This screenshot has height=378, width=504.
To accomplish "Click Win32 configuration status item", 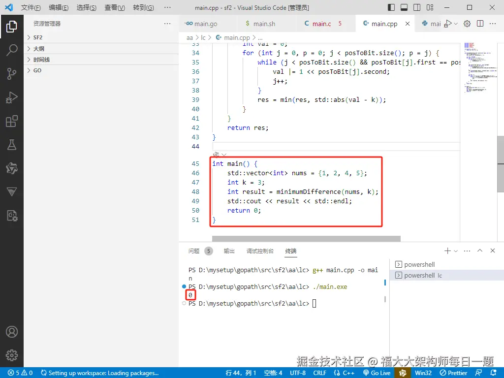I will pos(423,373).
